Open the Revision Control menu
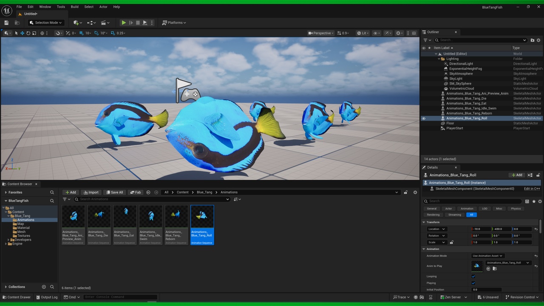 coord(522,297)
